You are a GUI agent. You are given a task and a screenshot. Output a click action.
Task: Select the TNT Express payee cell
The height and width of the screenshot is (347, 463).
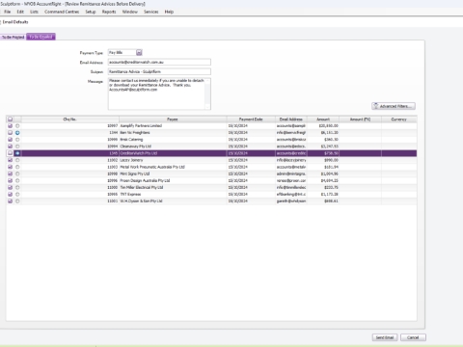[x=173, y=195]
